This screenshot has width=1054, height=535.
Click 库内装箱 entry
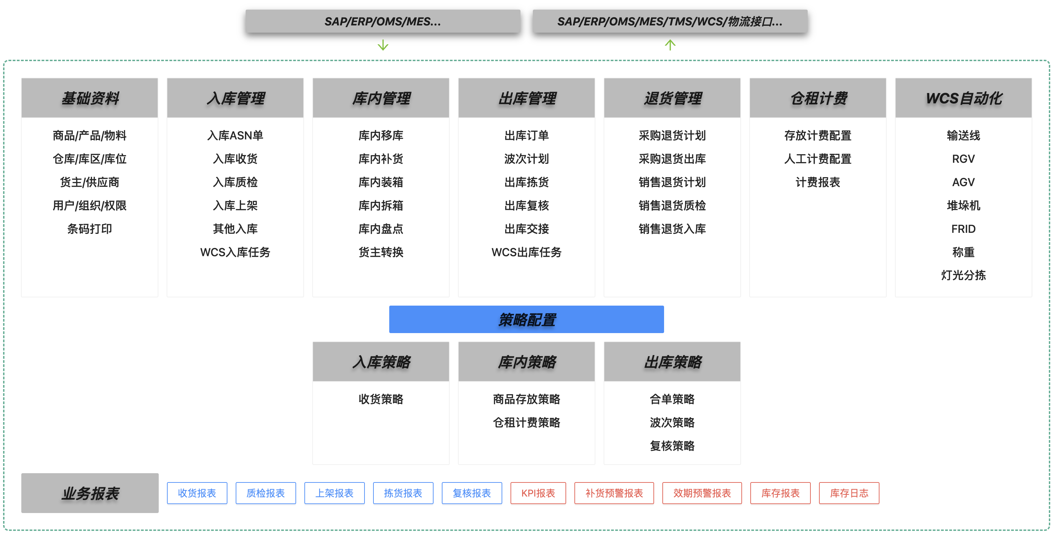pyautogui.click(x=381, y=182)
